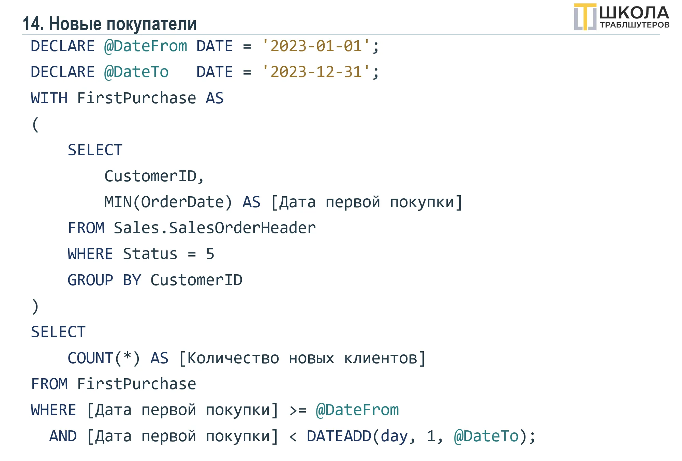This screenshot has width=682, height=461.
Task: Click the Школа траблшутеров logo
Action: coord(622,17)
